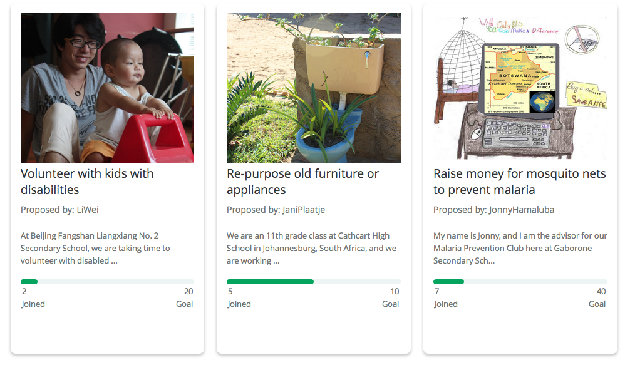Open the mosquito net Botswana drawing
Viewport: 630px width, 365px height.
coord(520,88)
